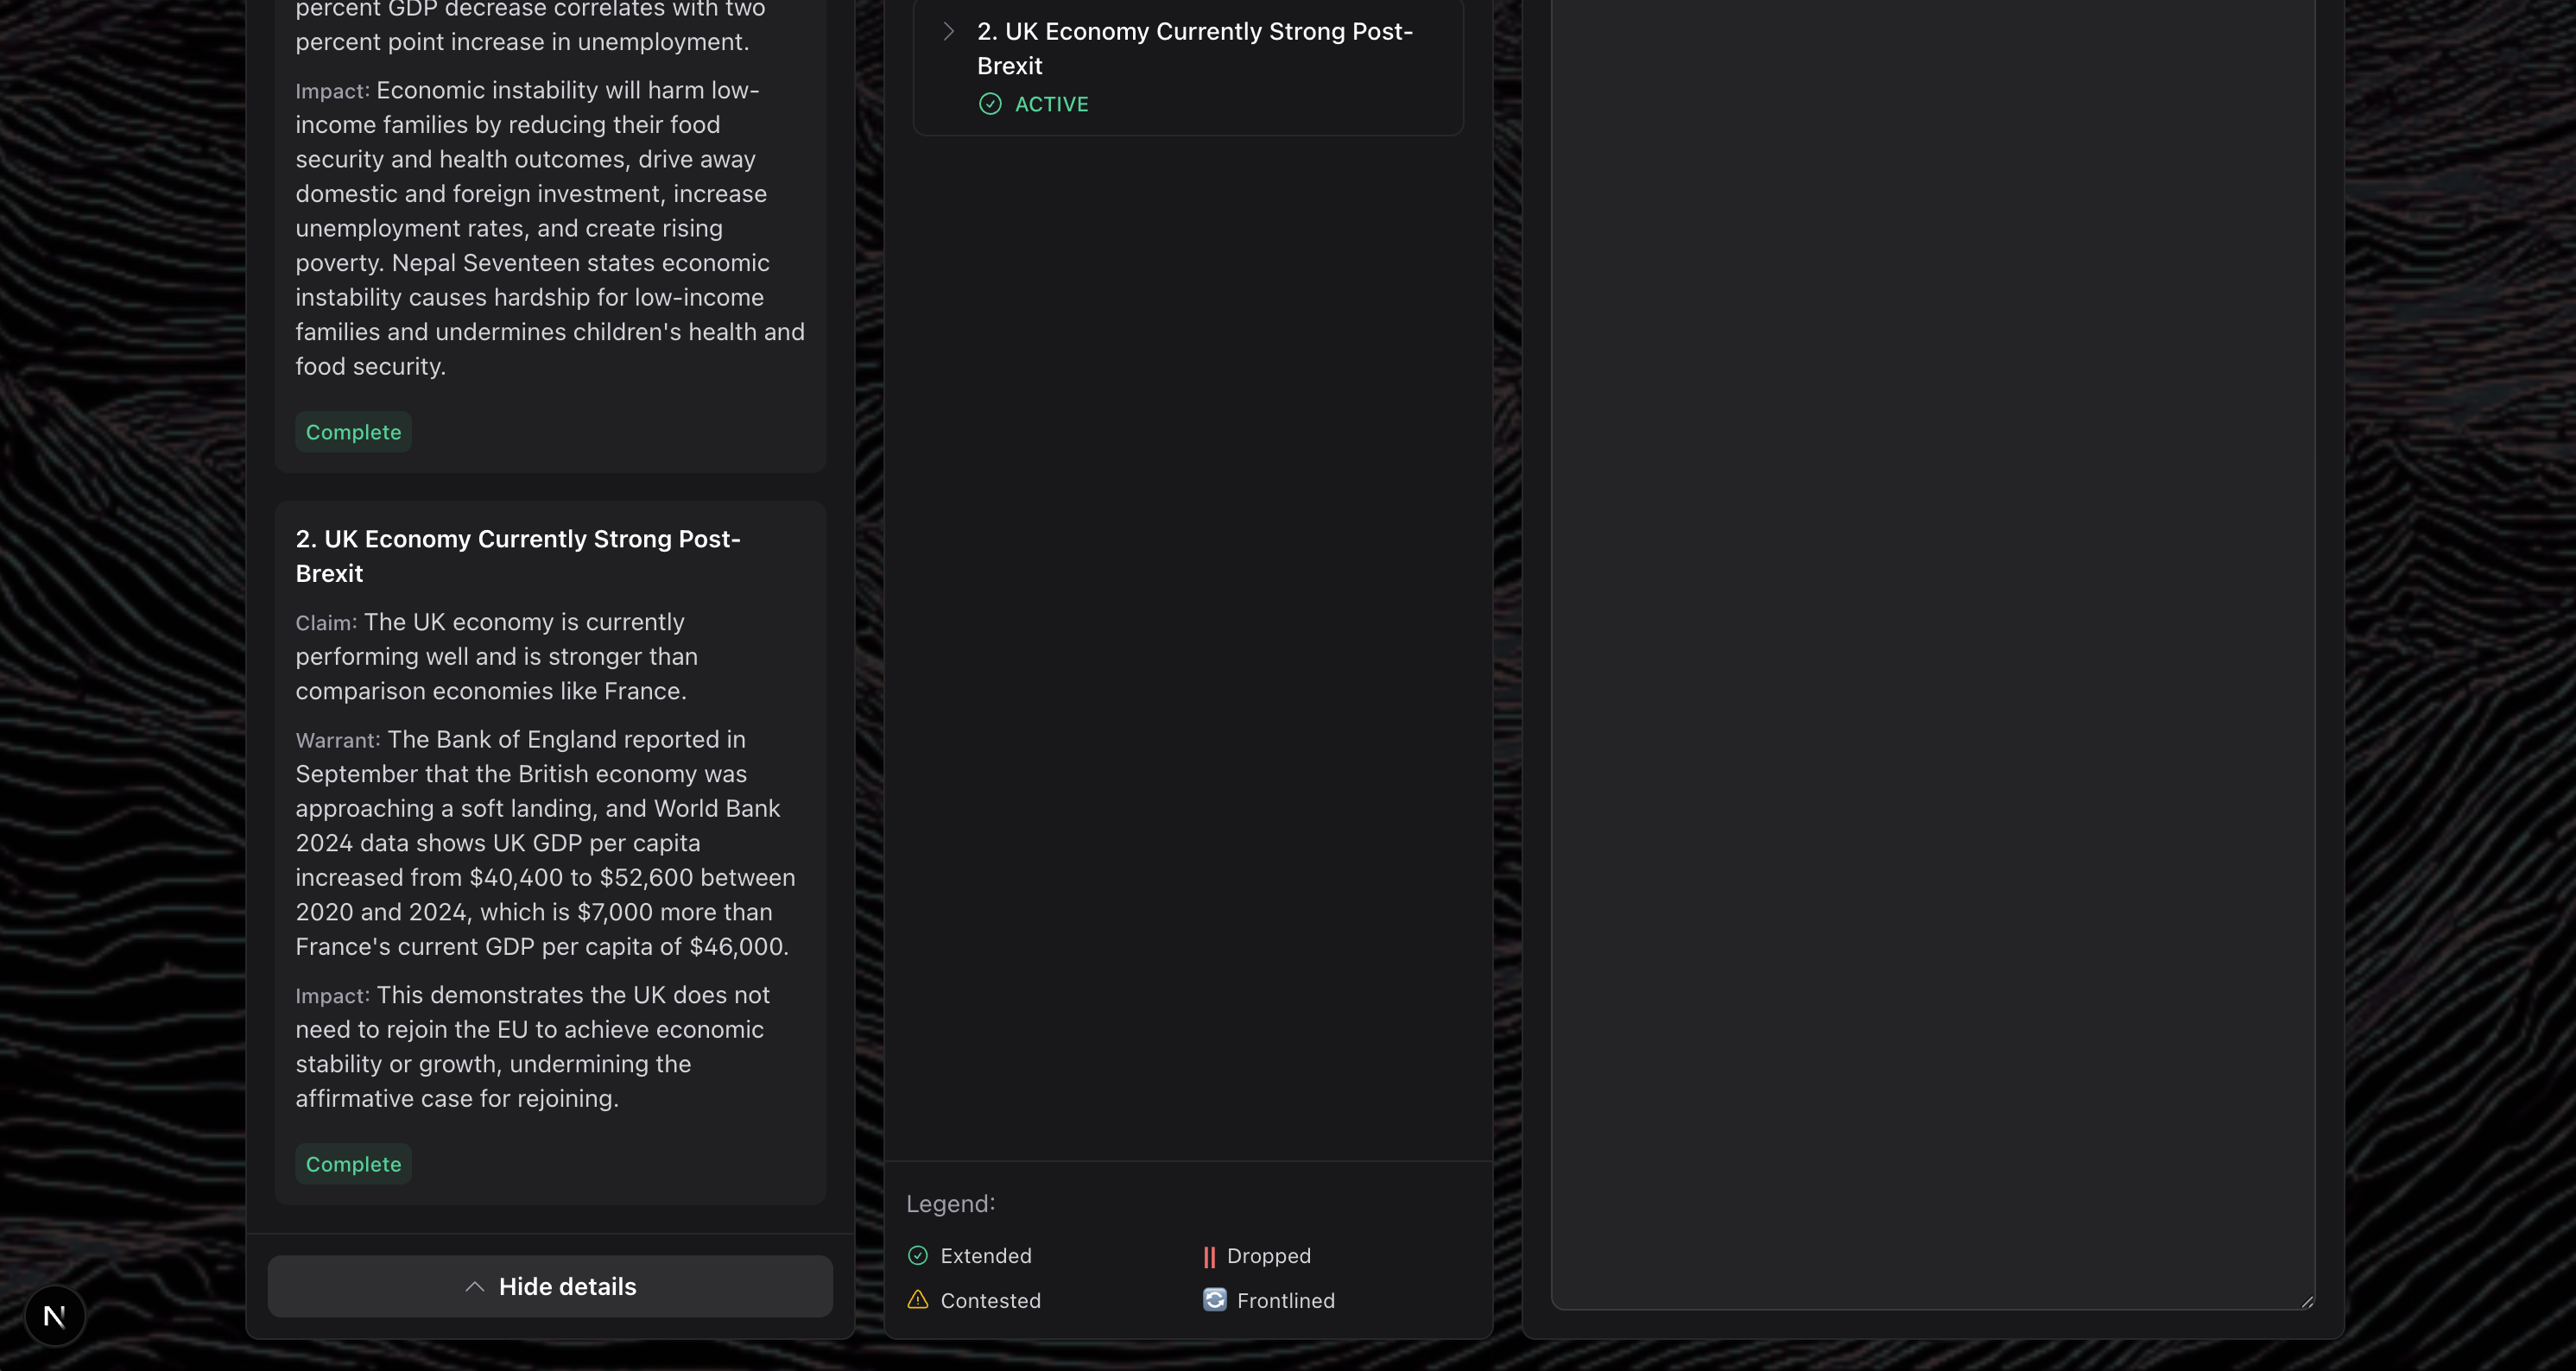The width and height of the screenshot is (2576, 1371).
Task: Open the Next.js dev tools badge
Action: point(55,1316)
